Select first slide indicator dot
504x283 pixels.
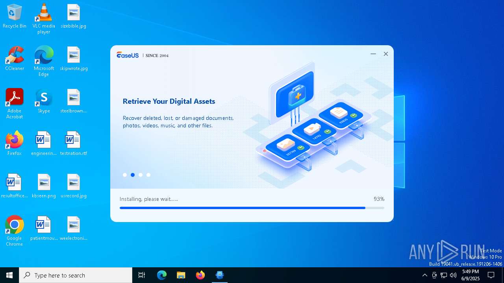coord(125,175)
